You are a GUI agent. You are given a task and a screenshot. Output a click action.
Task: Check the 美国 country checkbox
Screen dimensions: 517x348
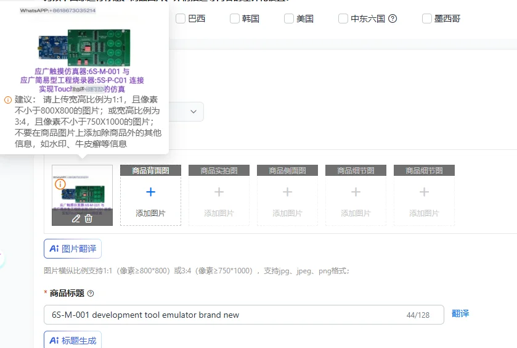[289, 19]
